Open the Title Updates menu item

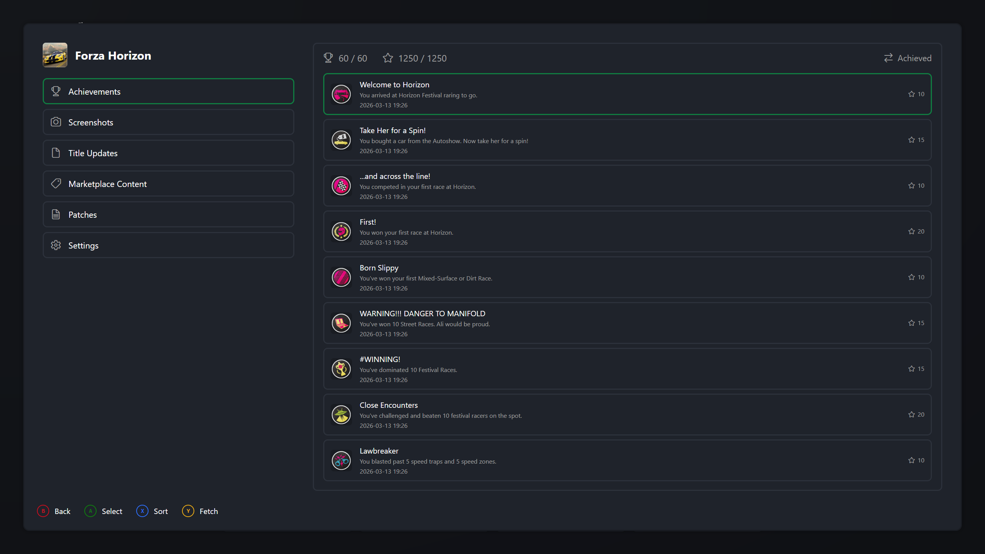[x=169, y=153]
